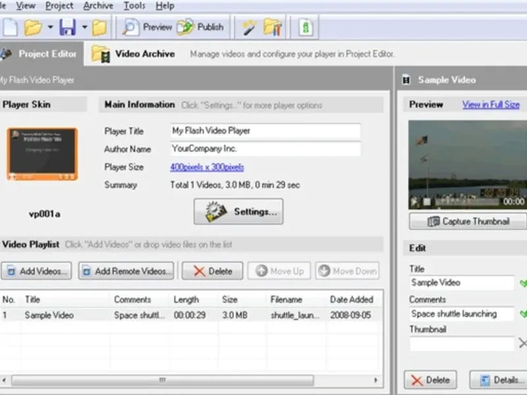
Task: Open View in Full Size link
Action: point(491,105)
